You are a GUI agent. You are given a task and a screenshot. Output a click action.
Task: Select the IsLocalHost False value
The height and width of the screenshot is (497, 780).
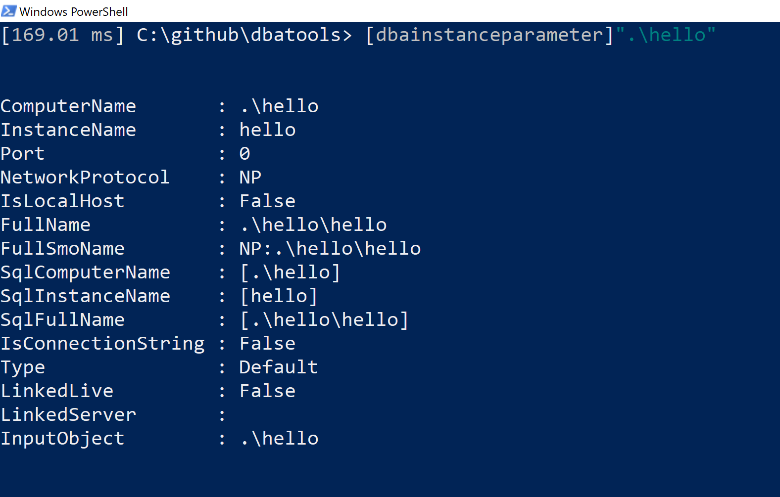coord(267,200)
